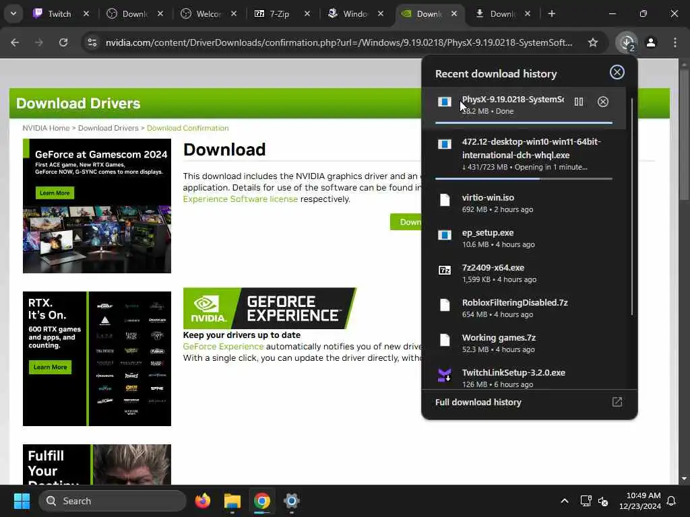Switch to the 7-Zip tab
The height and width of the screenshot is (517, 690).
(x=279, y=13)
